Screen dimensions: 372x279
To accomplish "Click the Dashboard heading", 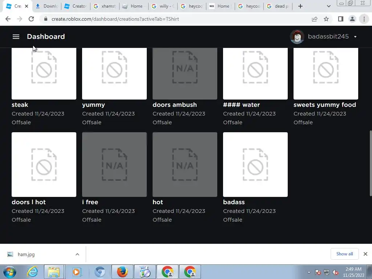I will pyautogui.click(x=46, y=37).
